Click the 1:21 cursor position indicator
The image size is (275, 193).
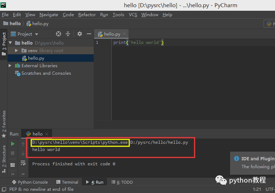tap(257, 189)
